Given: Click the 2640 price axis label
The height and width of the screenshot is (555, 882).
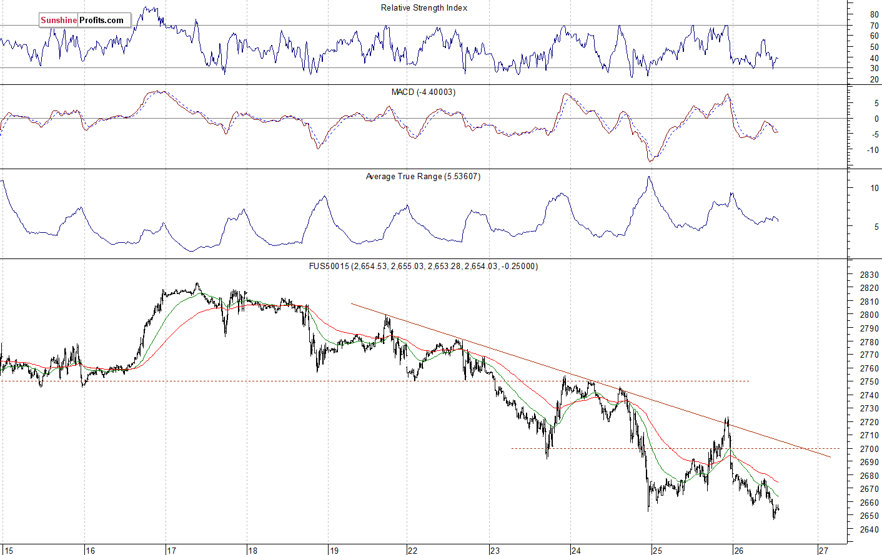Looking at the screenshot, I should pos(870,530).
